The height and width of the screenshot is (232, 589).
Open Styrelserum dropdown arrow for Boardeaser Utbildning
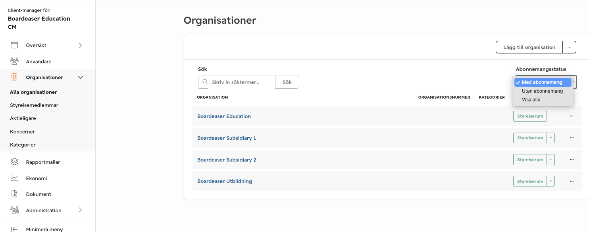551,181
